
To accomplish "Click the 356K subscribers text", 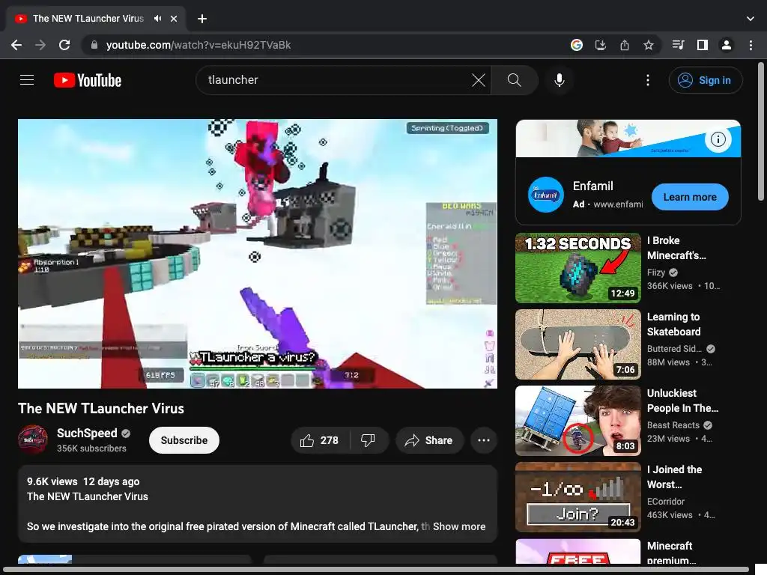I will [x=91, y=448].
